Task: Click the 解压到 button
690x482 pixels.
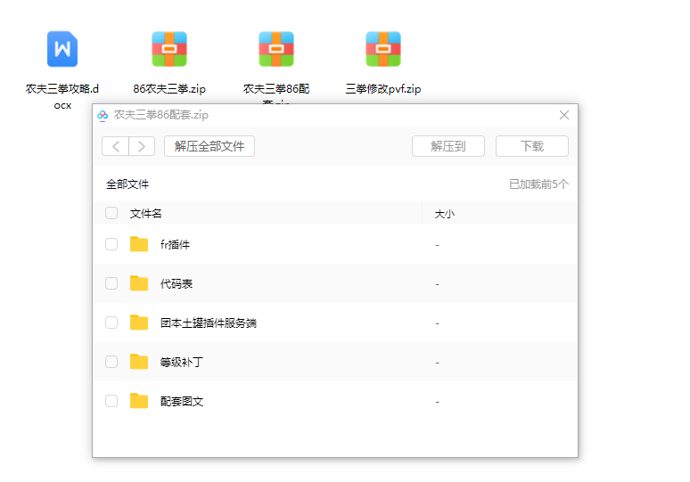Action: (x=448, y=146)
